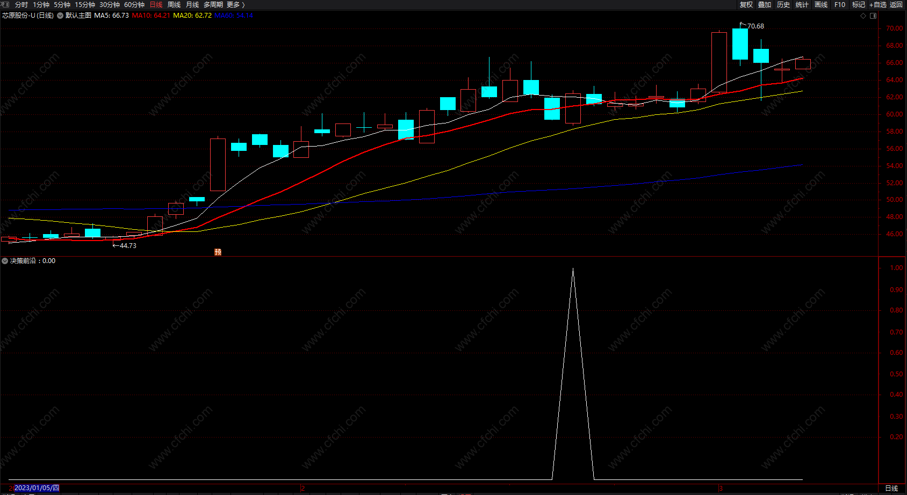Image resolution: width=907 pixels, height=495 pixels.
Task: Select the 周线 weekly chart tab
Action: coord(174,4)
